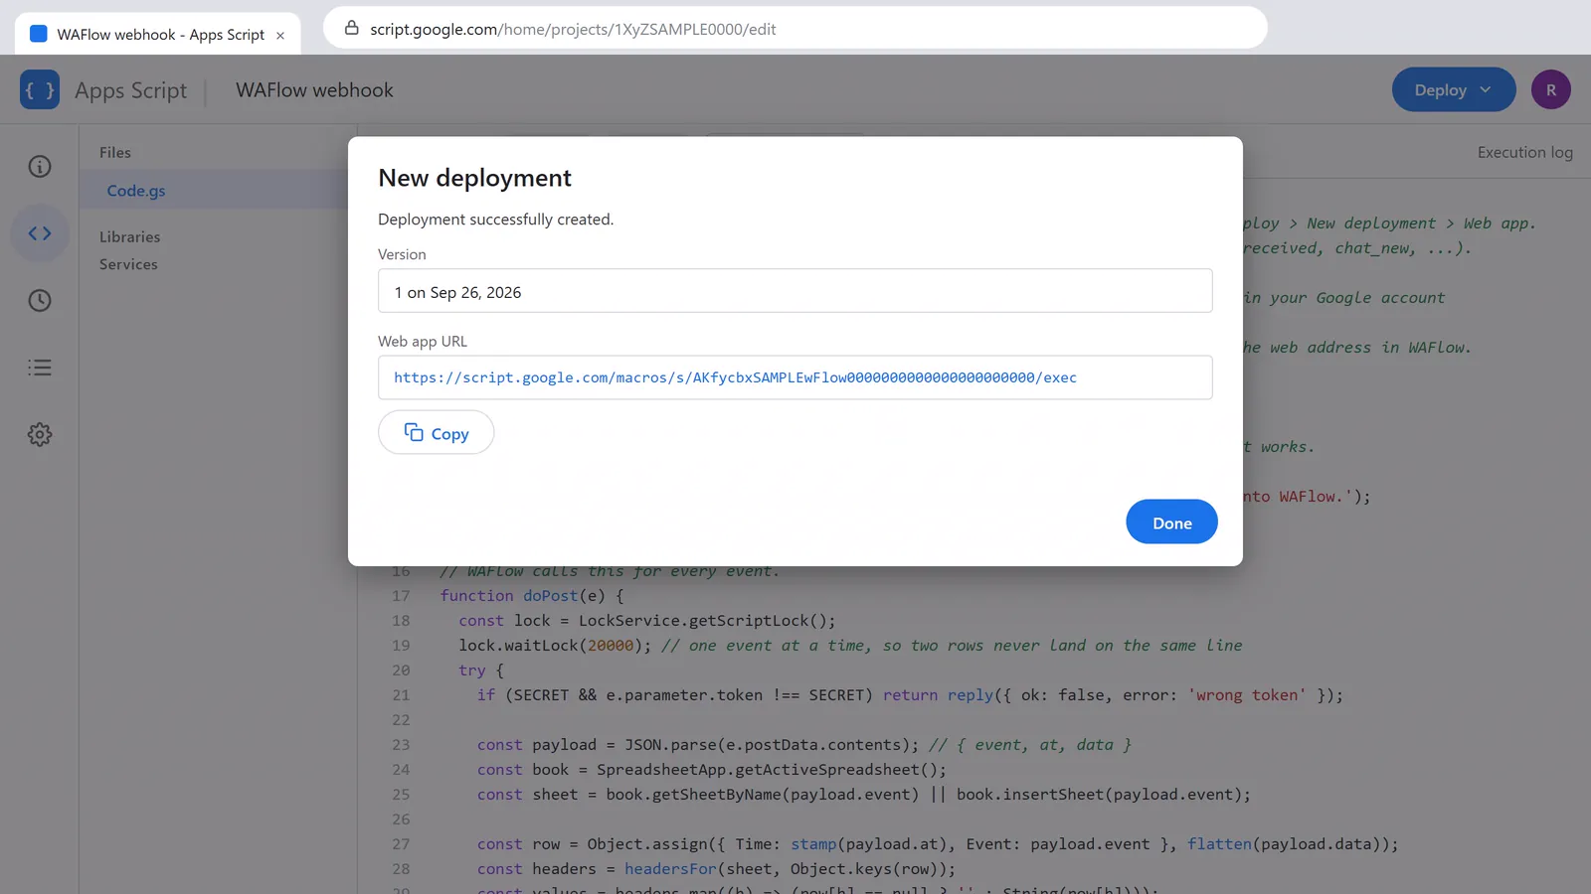Open Project Settings gear icon
This screenshot has width=1591, height=894.
(x=40, y=434)
